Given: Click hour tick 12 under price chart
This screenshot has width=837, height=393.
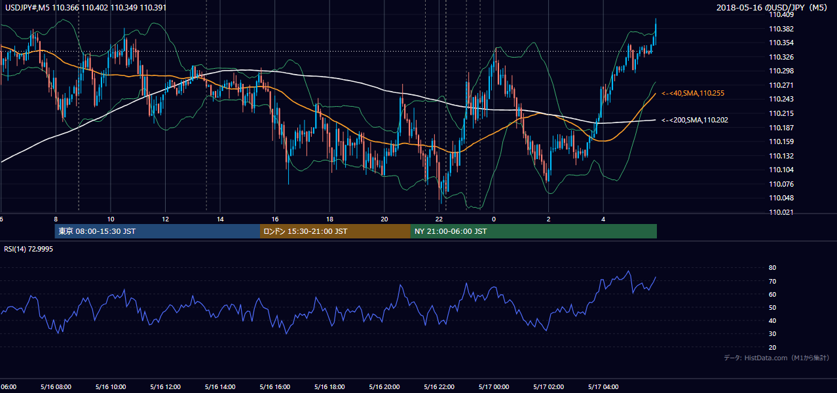Looking at the screenshot, I should point(165,219).
